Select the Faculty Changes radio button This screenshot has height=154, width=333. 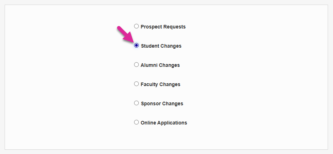tap(136, 84)
